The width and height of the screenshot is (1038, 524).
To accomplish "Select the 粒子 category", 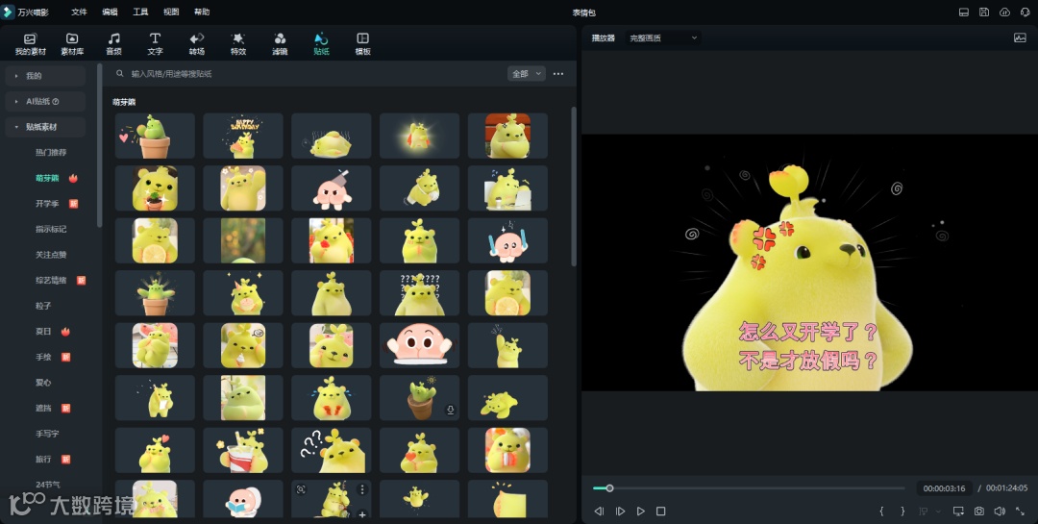I will (x=43, y=306).
